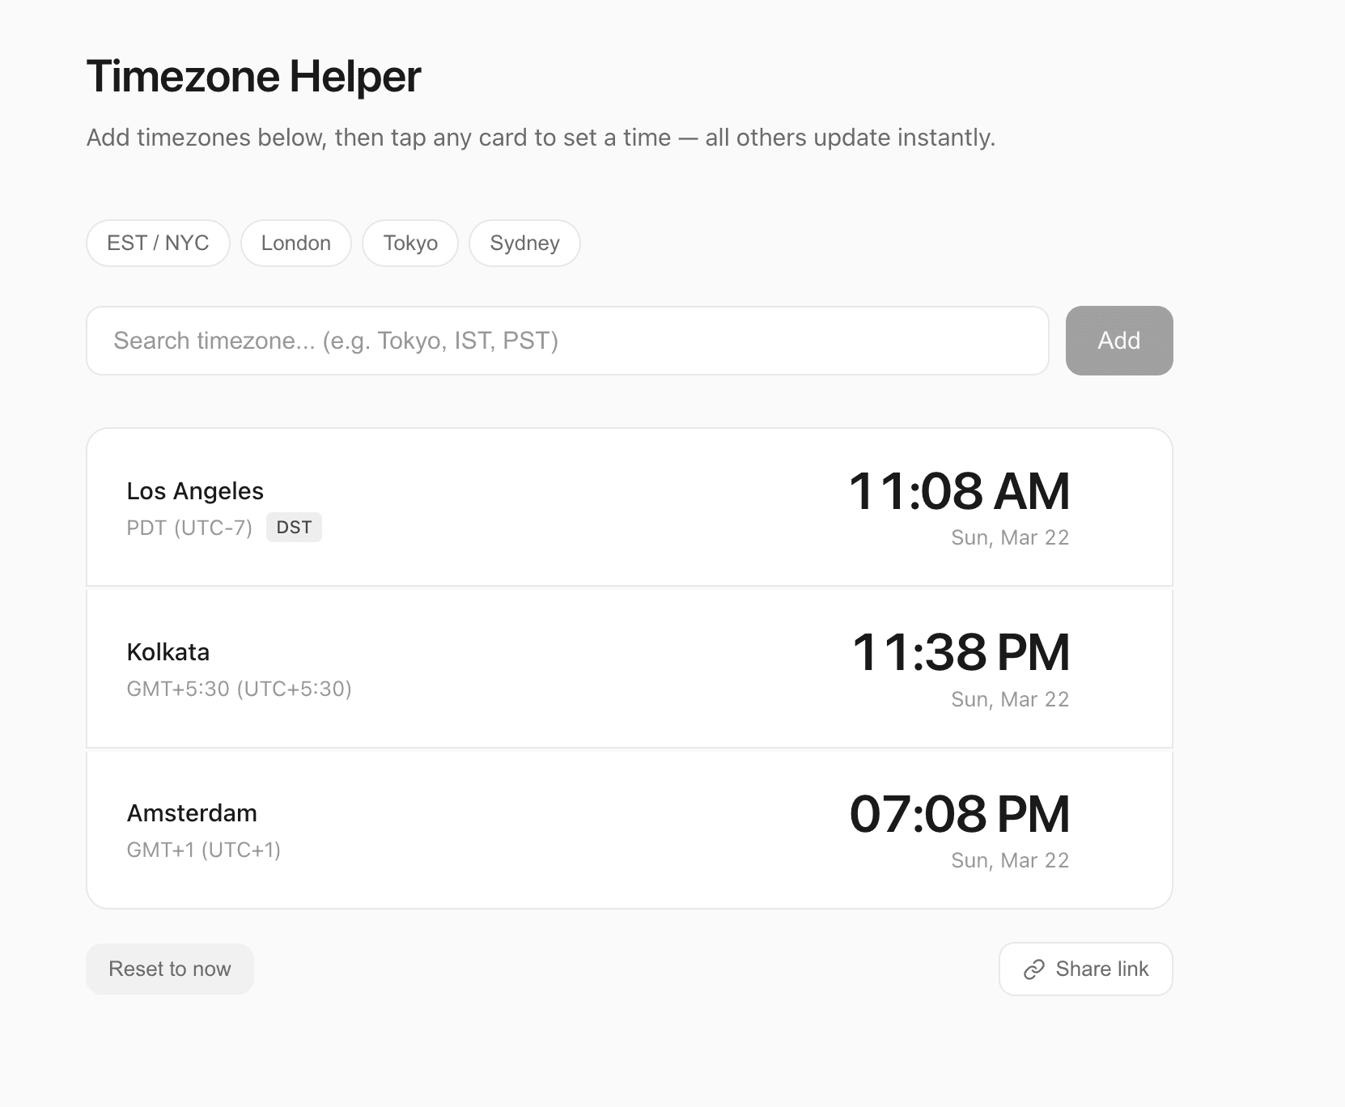Select the PDT (UTC-7) label
1345x1107 pixels.
point(189,527)
